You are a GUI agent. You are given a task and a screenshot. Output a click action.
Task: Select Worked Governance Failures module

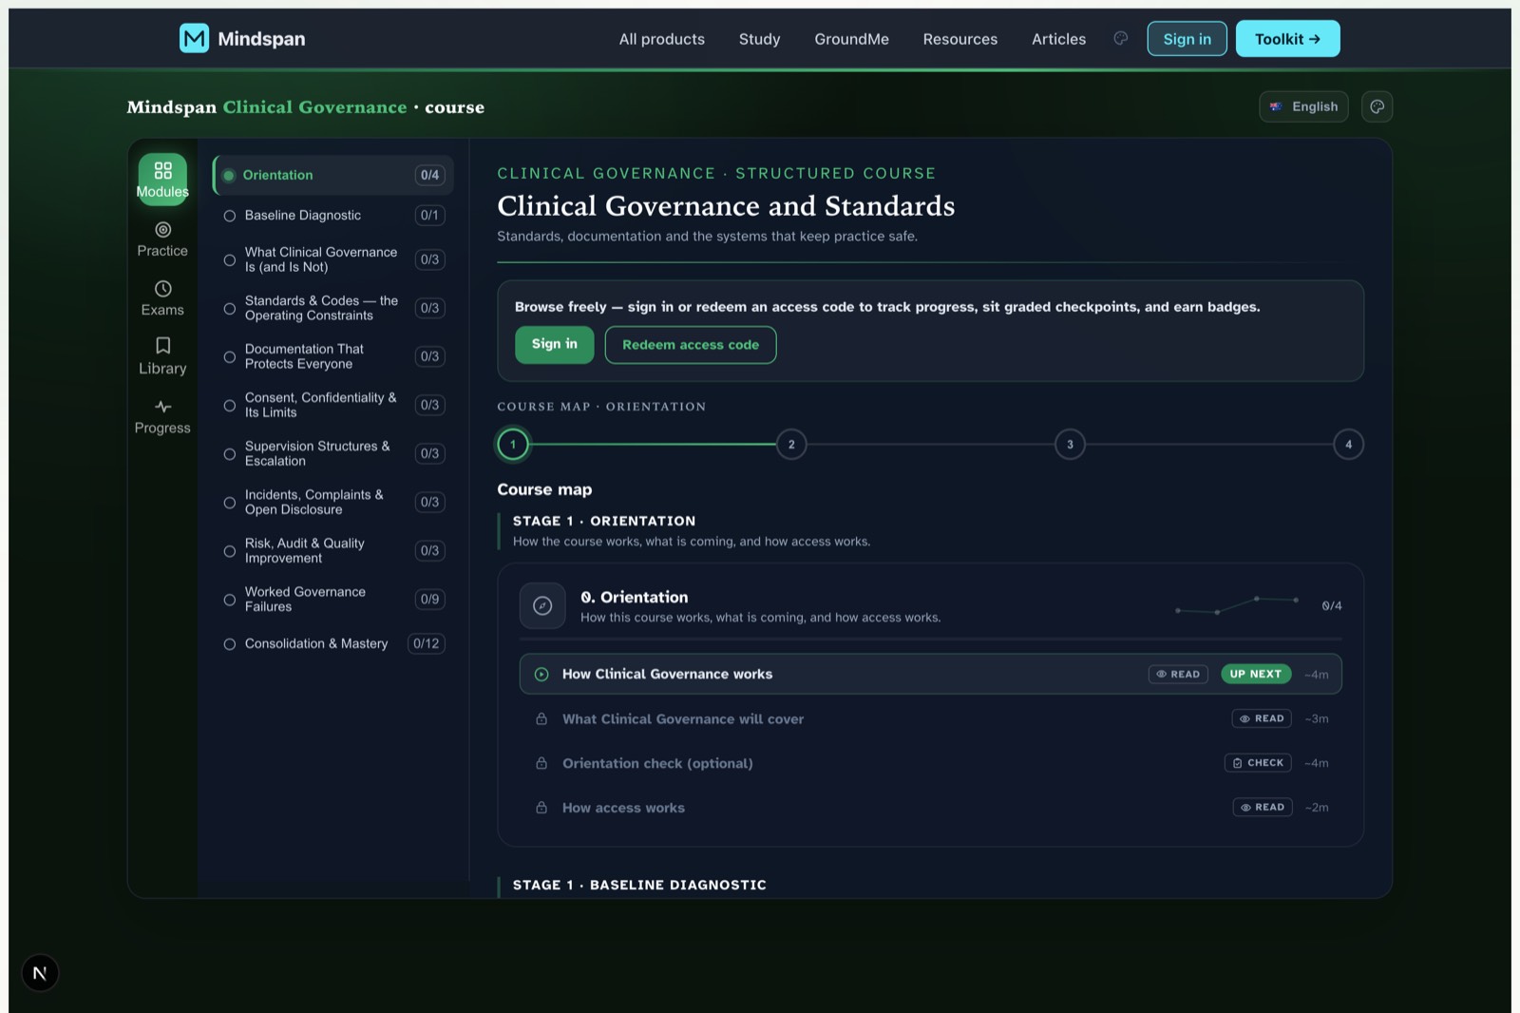click(333, 599)
